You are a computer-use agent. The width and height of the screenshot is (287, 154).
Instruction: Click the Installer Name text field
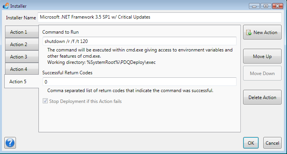(160, 17)
